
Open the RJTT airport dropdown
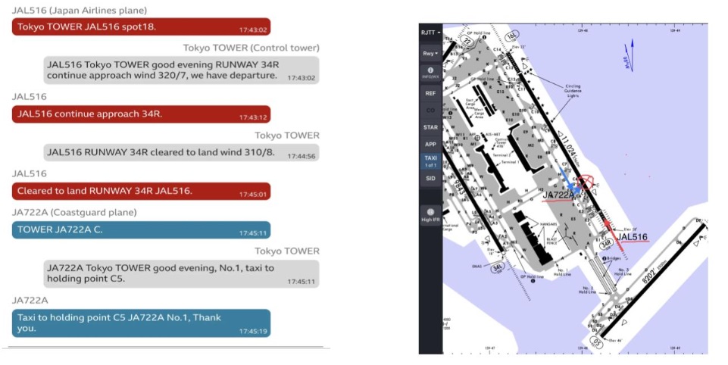pos(430,33)
